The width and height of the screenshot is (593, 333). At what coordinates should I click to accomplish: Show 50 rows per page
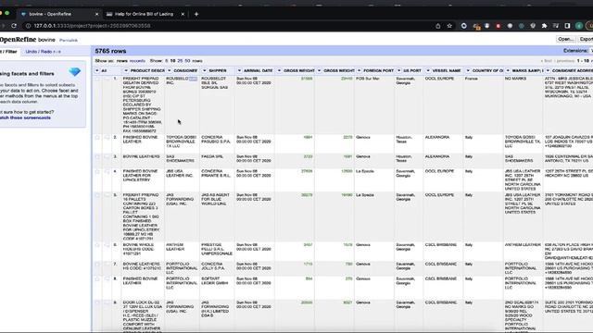[187, 61]
